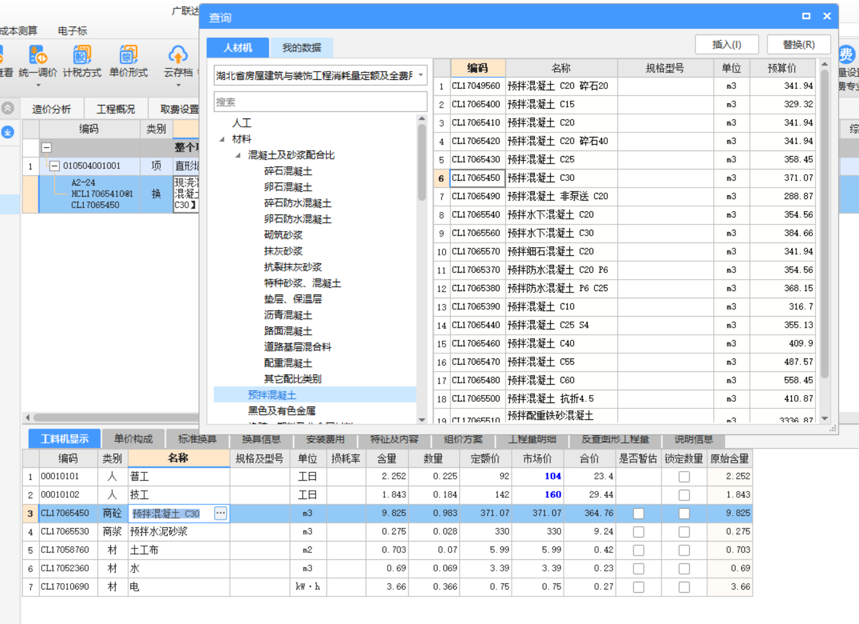Select row CL17065430 预拌混凝土 C25
The height and width of the screenshot is (624, 859).
(625, 159)
